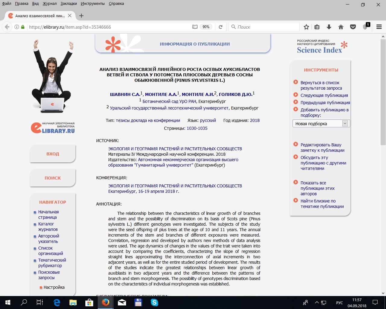Click the reload page icon

pyautogui.click(x=220, y=27)
